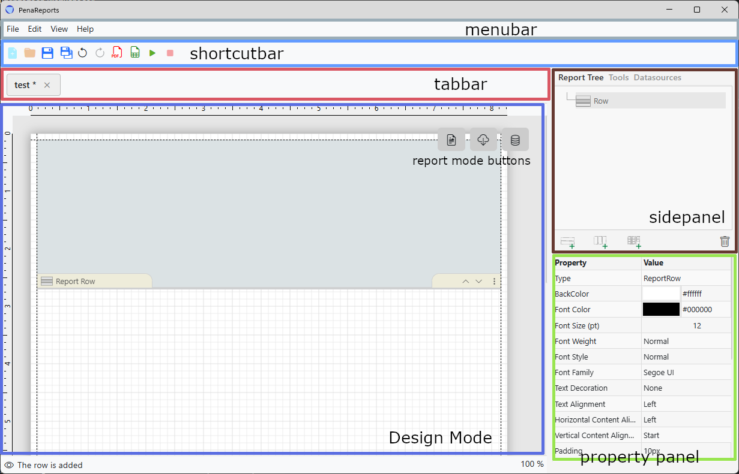The width and height of the screenshot is (739, 474).
Task: Delete the selected element with the trash icon
Action: pos(725,241)
